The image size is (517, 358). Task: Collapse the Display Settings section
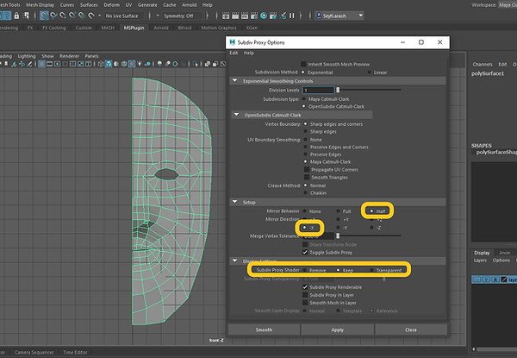(x=234, y=261)
